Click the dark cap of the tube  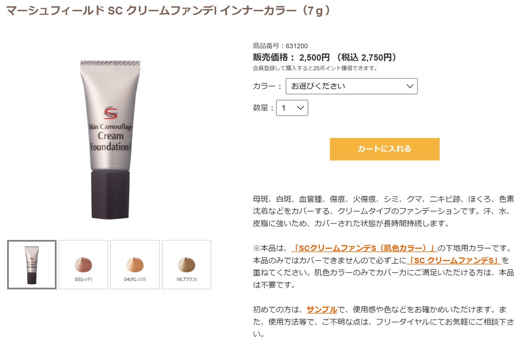(x=110, y=195)
